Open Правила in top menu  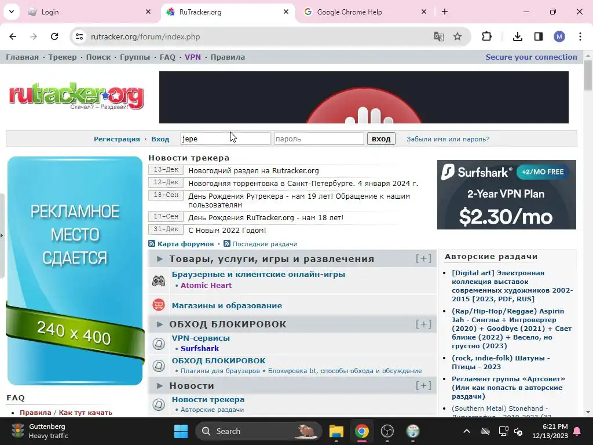point(228,57)
